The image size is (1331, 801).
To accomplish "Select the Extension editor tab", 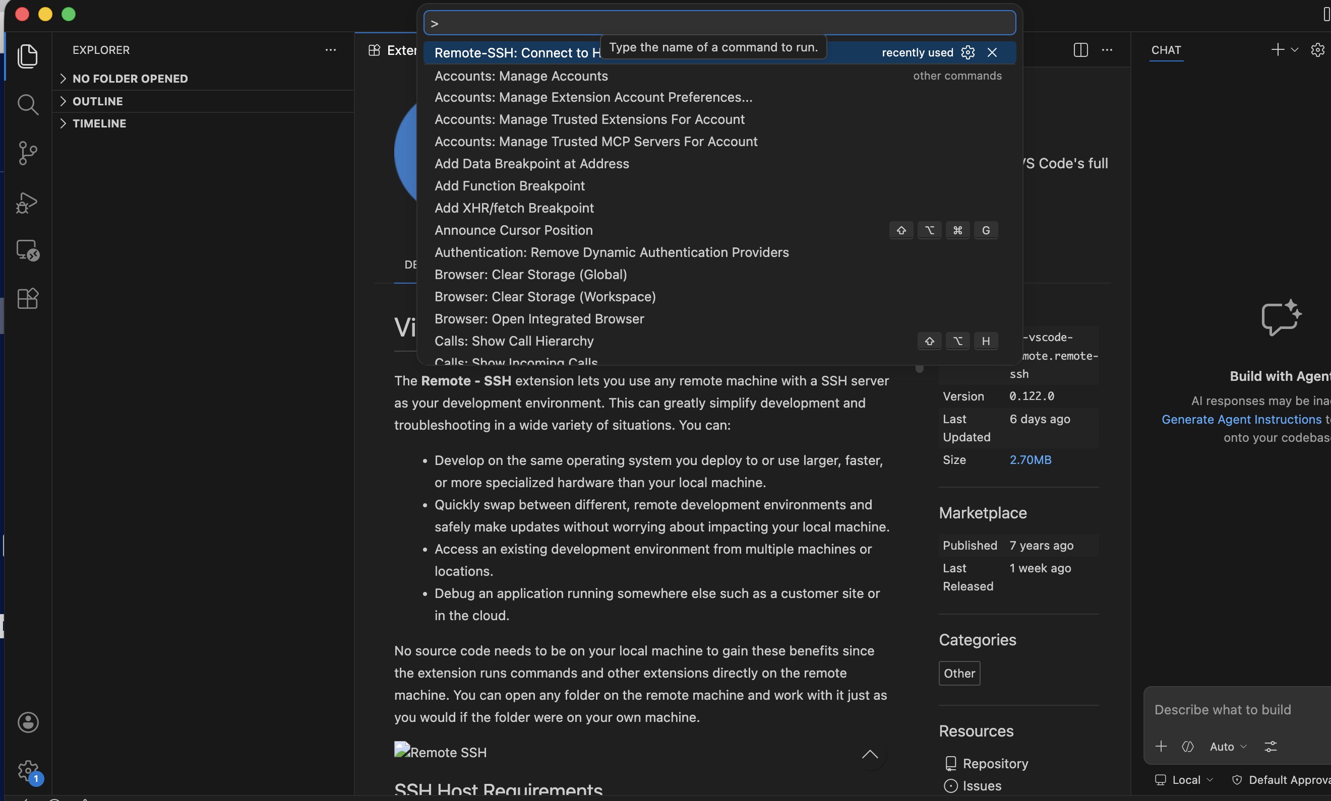I will 392,50.
